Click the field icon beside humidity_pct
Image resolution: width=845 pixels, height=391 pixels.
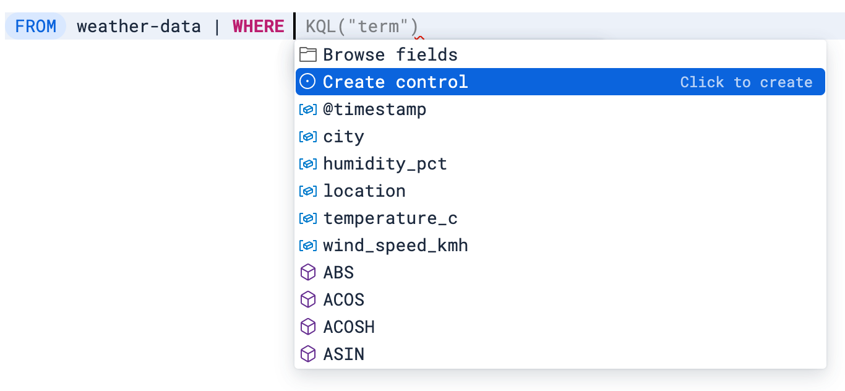[307, 163]
